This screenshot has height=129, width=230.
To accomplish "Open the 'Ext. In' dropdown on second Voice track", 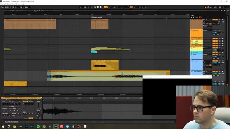I will tap(207, 61).
